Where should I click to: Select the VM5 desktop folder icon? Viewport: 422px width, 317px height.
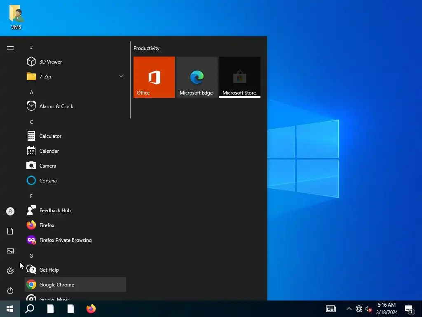click(16, 17)
